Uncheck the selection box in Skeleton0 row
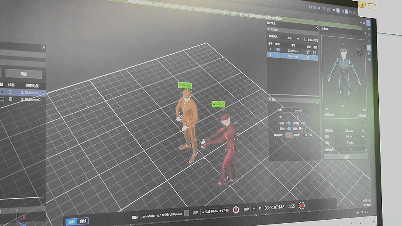The width and height of the screenshot is (402, 226). (315, 58)
